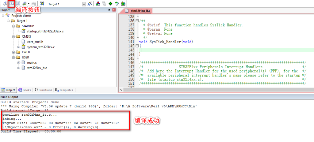The height and width of the screenshot is (142, 314).
Task: Click the Batch Build toolbar icon
Action: click(25, 3)
